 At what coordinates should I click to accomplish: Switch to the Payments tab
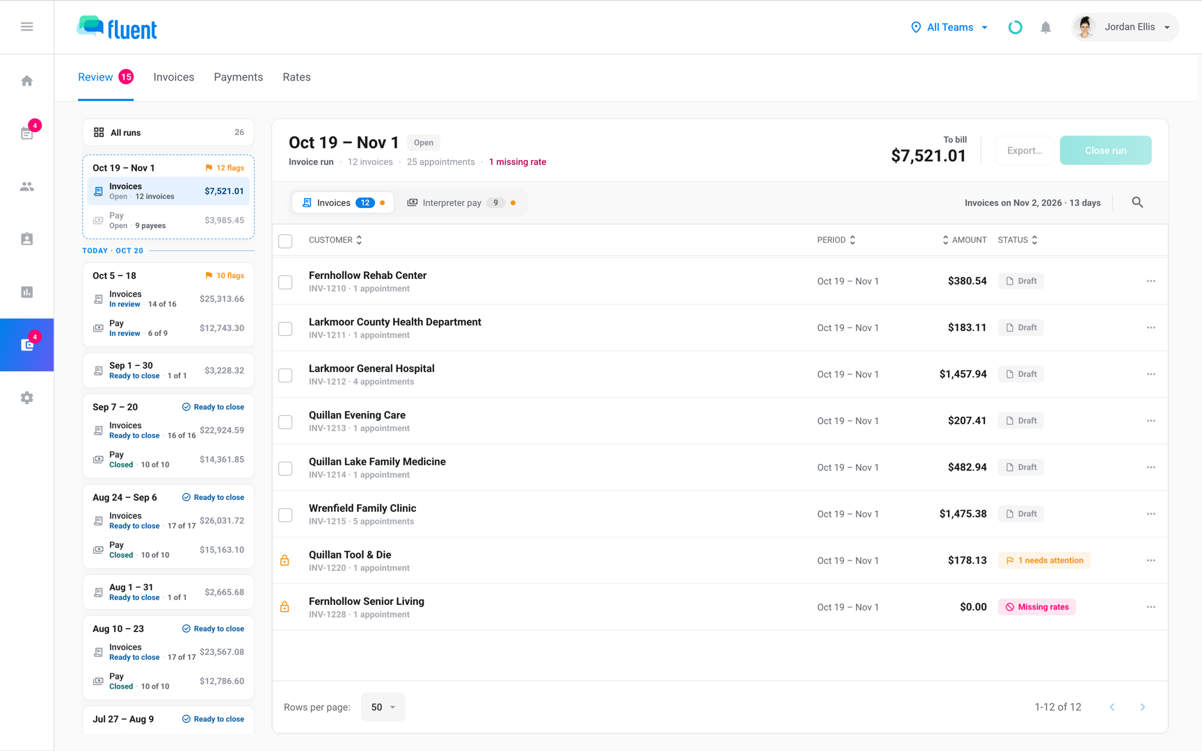239,77
